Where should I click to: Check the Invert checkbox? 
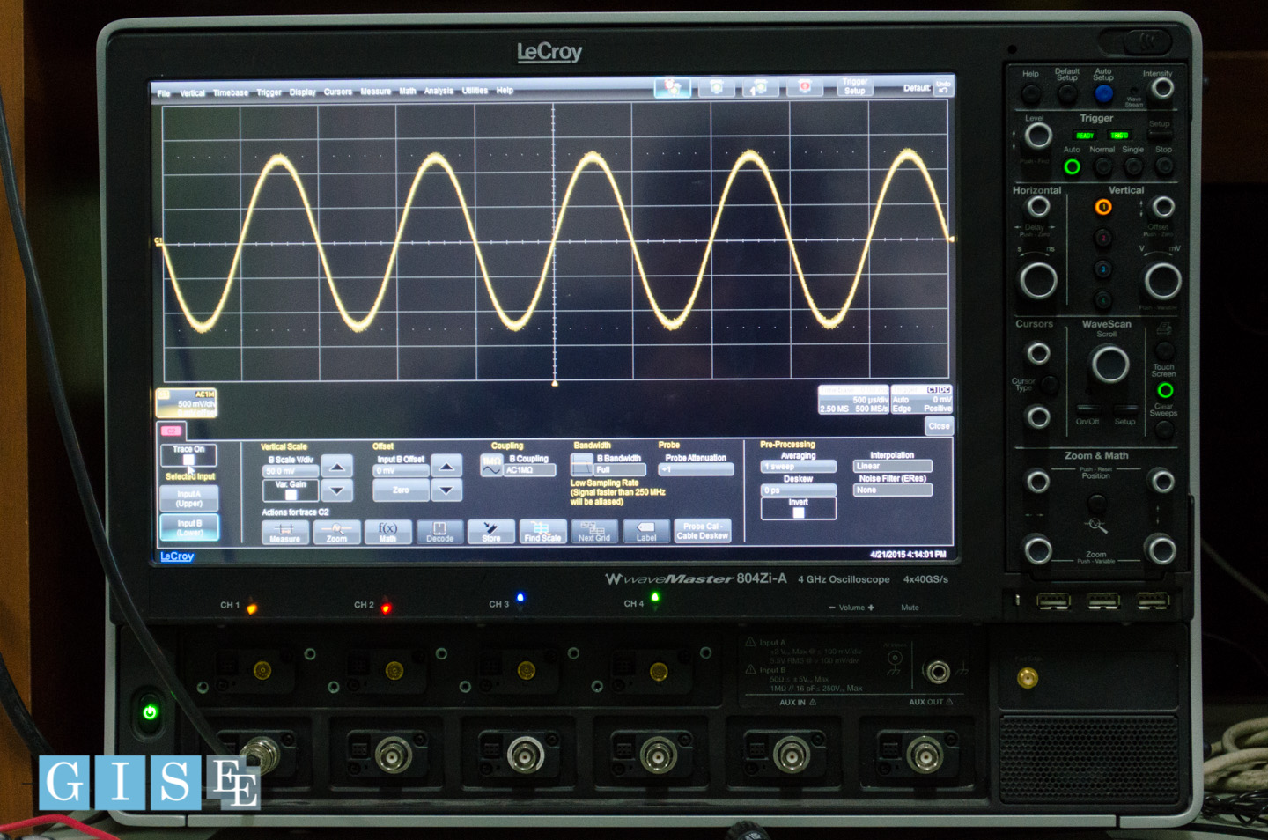[798, 512]
